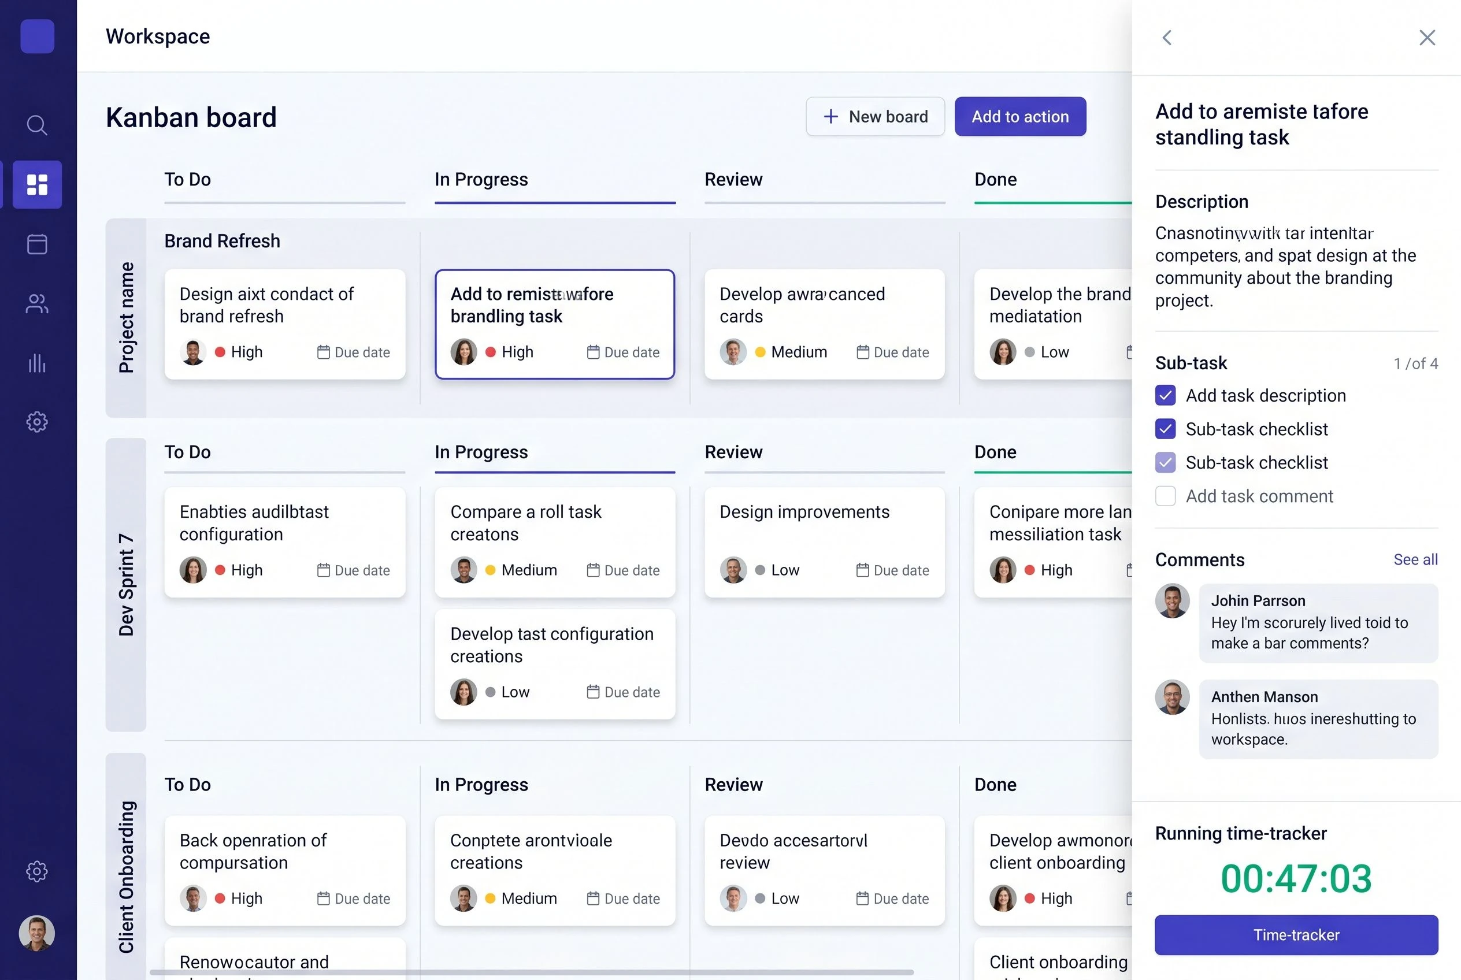The width and height of the screenshot is (1461, 980).
Task: Select the Client Onboarding Review header
Action: [733, 784]
